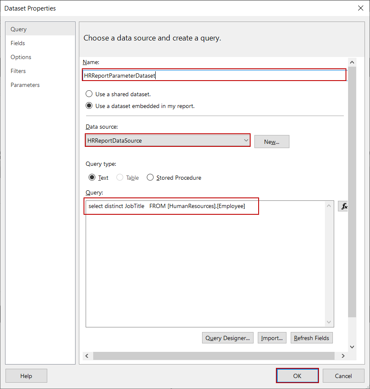Click the horizontal scrollbar left arrow
Image resolution: width=370 pixels, height=389 pixels.
coord(86,356)
